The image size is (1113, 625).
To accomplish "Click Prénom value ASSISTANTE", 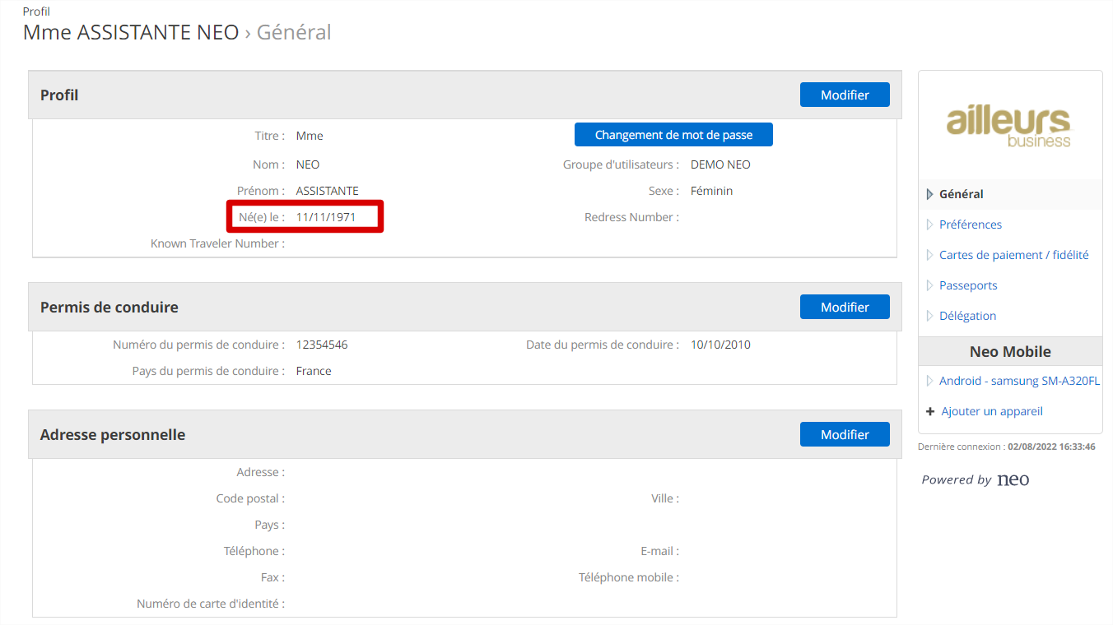I will (328, 191).
